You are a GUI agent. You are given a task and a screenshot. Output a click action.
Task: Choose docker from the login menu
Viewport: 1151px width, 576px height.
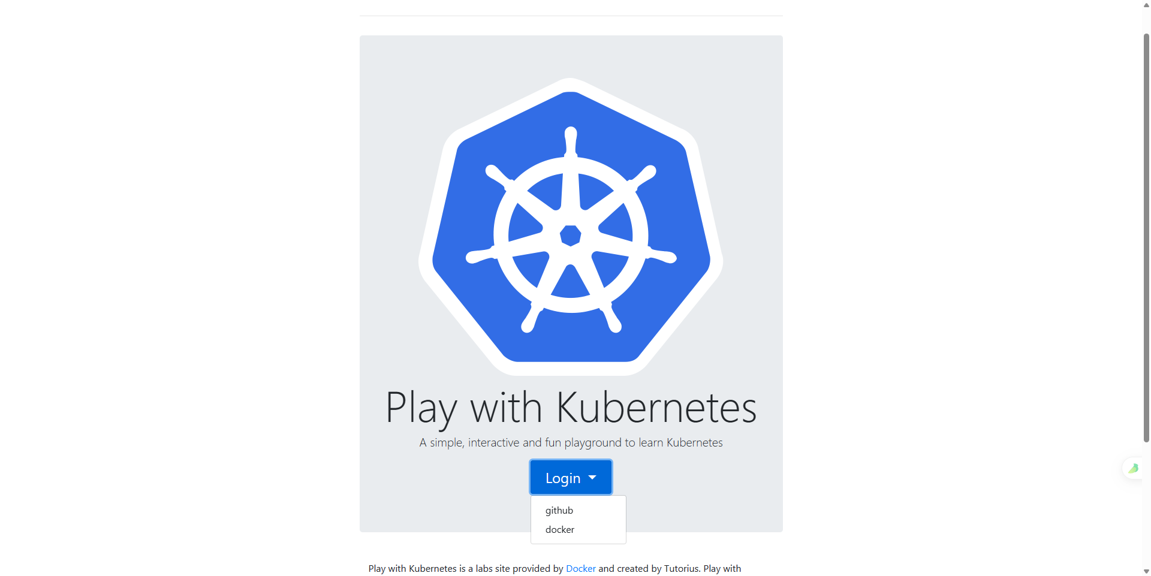click(x=578, y=529)
